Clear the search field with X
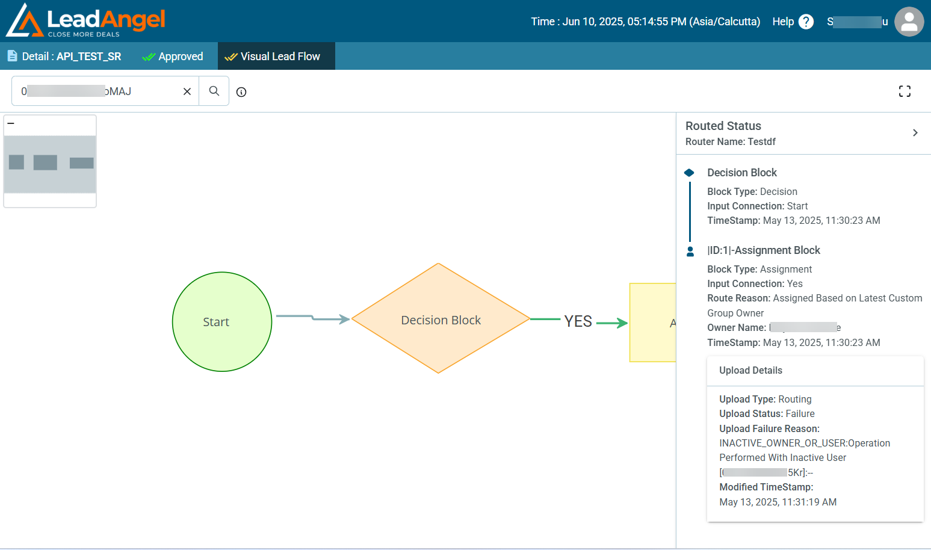Screen dimensions: 931x550 pos(187,91)
